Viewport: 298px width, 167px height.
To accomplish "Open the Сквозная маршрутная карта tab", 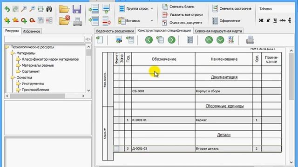I will pos(218,31).
